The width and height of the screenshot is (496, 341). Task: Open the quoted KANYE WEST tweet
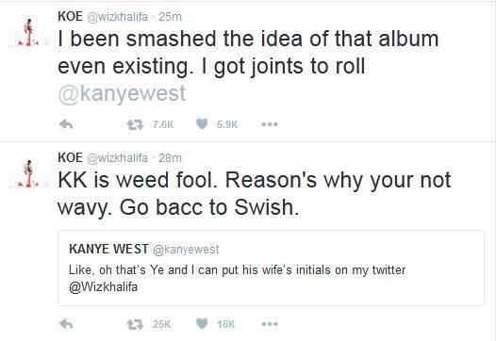coord(271,268)
